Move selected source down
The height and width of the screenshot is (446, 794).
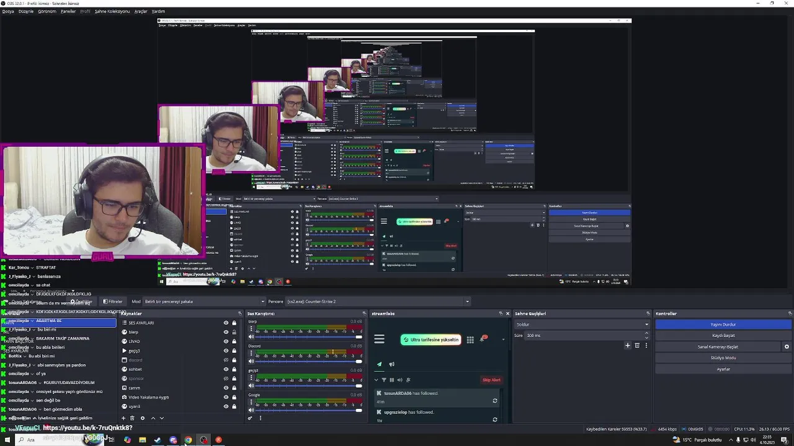(162, 418)
